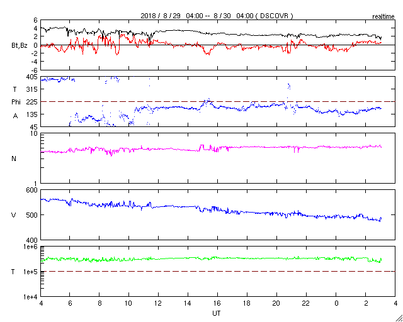Select the '1e+5' temperature tick label
The width and height of the screenshot is (403, 322).
click(31, 272)
